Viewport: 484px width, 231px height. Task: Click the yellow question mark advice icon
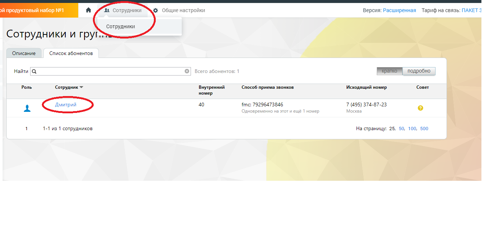point(420,108)
